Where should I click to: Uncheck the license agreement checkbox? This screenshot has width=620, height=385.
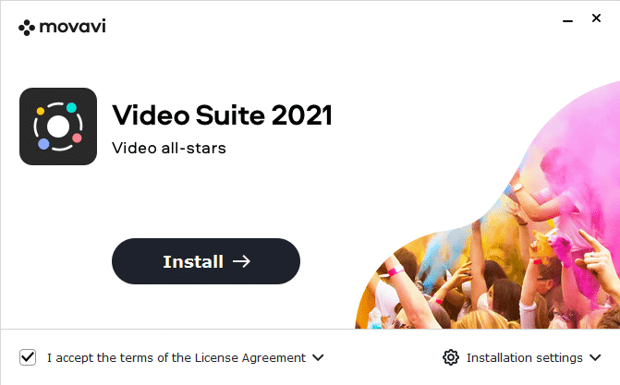click(28, 357)
